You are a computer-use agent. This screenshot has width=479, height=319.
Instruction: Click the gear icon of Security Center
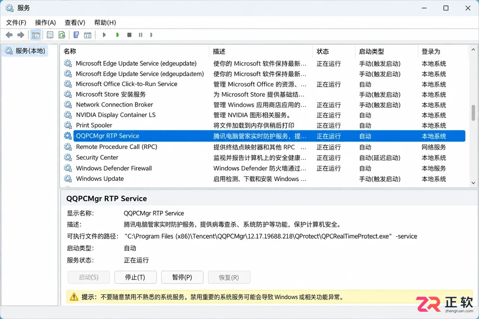pyautogui.click(x=68, y=158)
